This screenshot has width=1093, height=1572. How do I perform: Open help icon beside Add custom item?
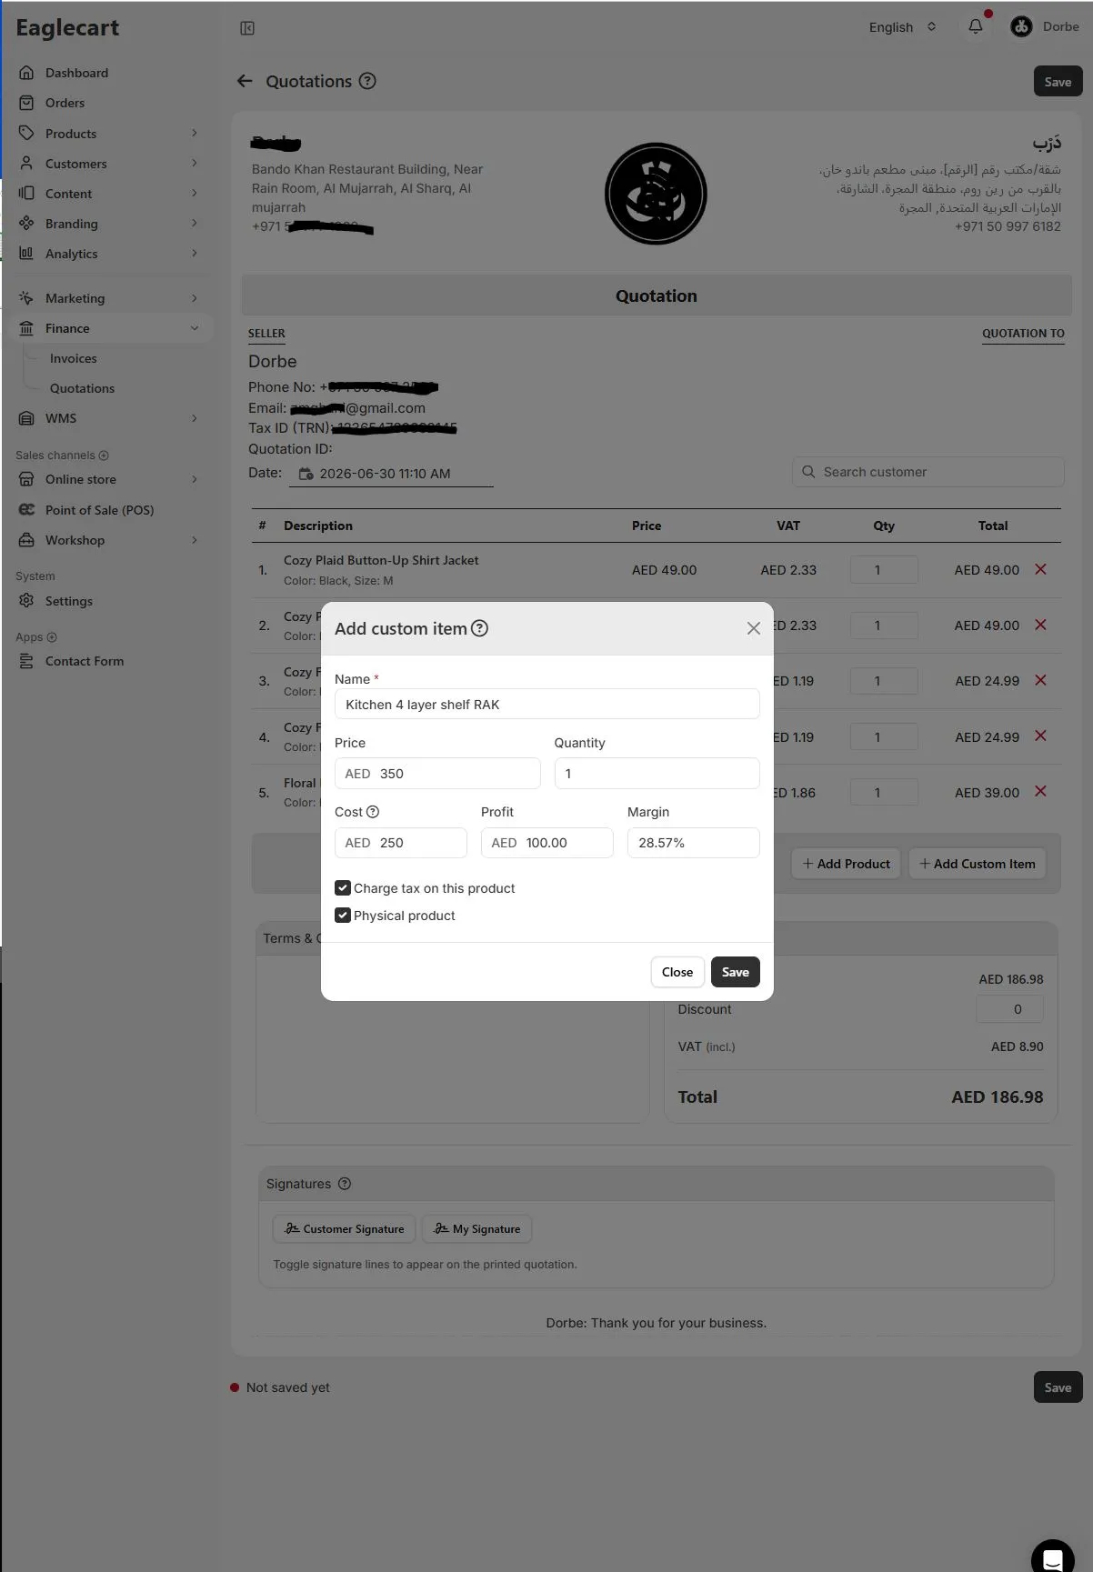[x=479, y=628]
